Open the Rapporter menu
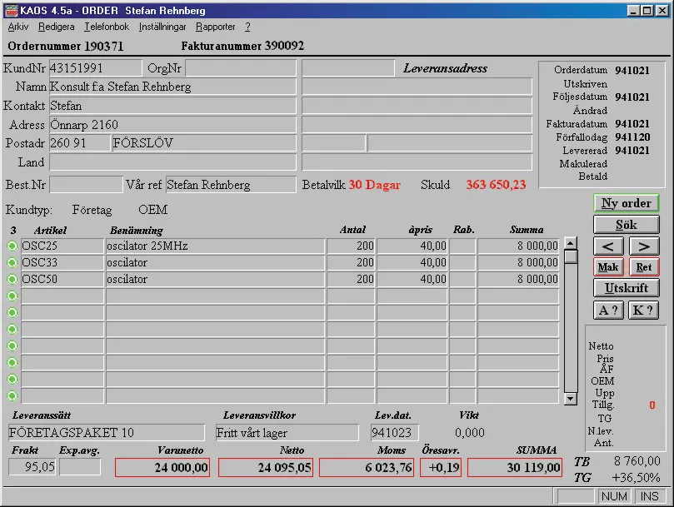 pyautogui.click(x=216, y=27)
